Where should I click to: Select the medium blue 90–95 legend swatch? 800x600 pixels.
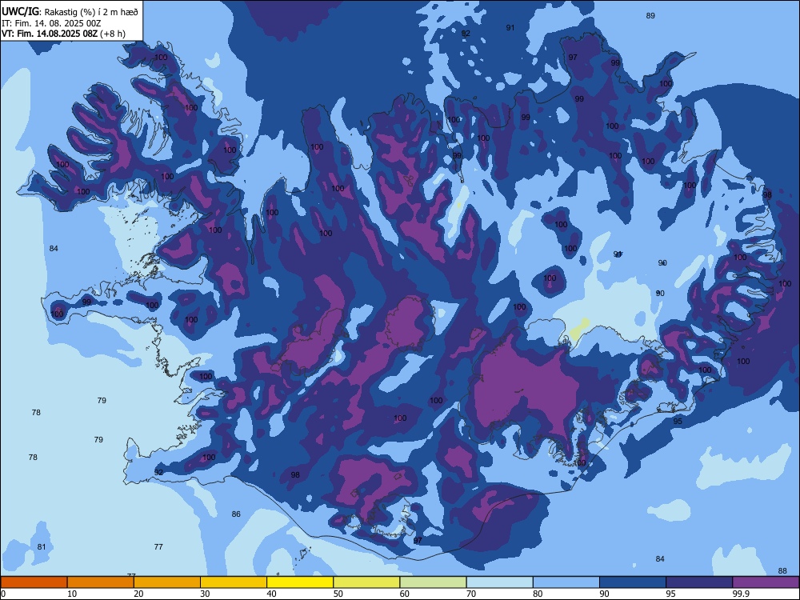633,582
